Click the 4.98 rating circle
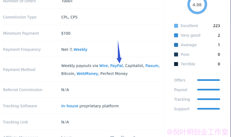Viewport: 231px width, 137px height. click(197, 5)
